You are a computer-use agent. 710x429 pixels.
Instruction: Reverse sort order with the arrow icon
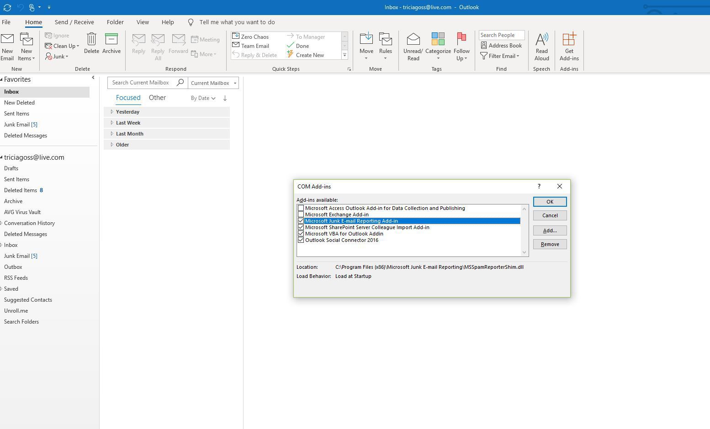pyautogui.click(x=225, y=98)
